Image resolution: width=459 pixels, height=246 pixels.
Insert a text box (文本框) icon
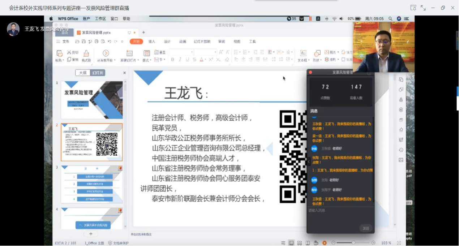click(x=303, y=53)
